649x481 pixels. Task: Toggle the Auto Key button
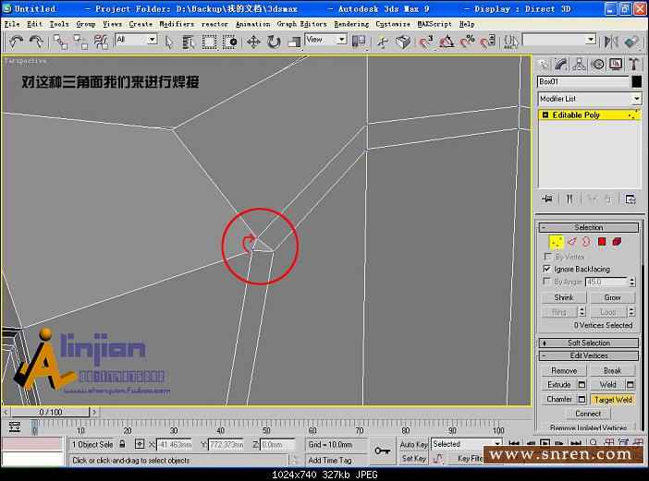click(x=413, y=444)
